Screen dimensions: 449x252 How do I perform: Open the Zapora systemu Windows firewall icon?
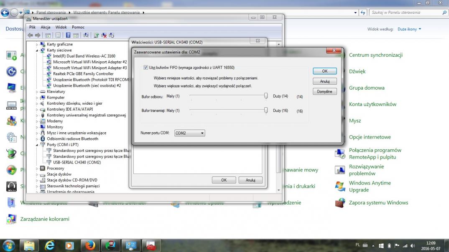tap(340, 203)
